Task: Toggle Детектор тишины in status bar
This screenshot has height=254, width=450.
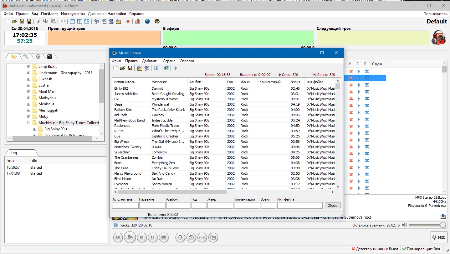Action: (375, 249)
